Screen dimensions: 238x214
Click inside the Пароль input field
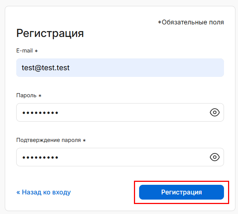pos(111,112)
